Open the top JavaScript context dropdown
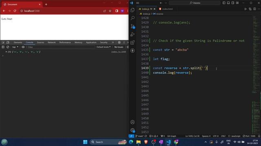Image resolution: width=261 pixels, height=146 pixels. coord(15,47)
